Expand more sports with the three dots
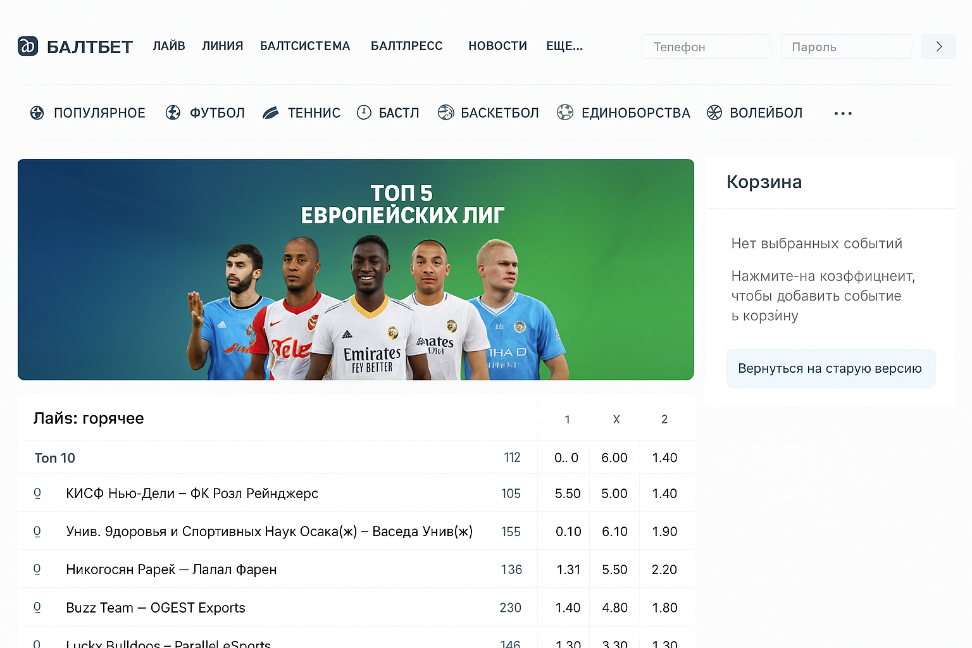972x648 pixels. [x=843, y=113]
